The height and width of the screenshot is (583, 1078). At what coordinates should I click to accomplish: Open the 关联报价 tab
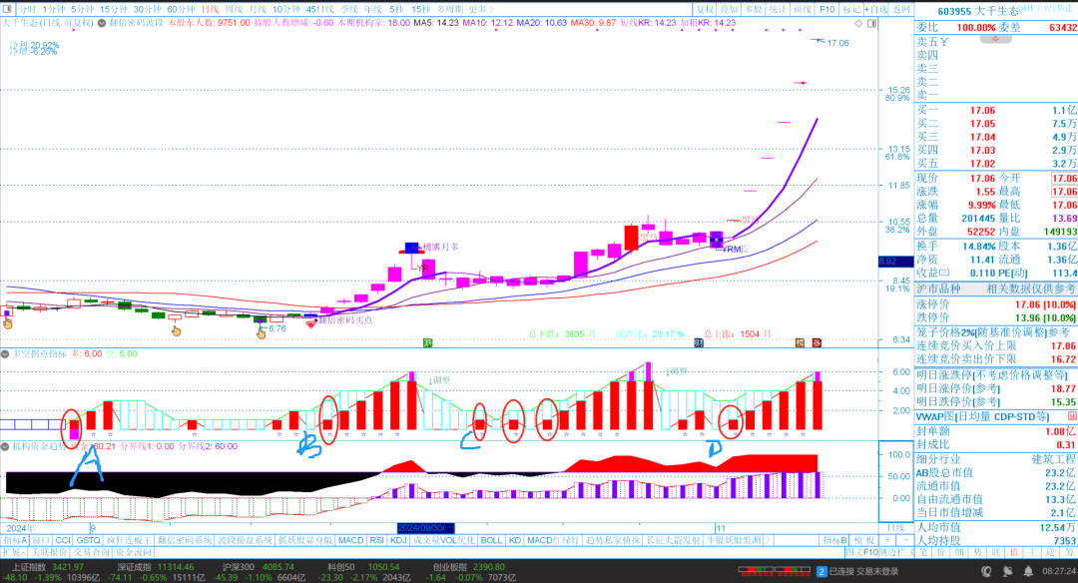click(x=50, y=552)
